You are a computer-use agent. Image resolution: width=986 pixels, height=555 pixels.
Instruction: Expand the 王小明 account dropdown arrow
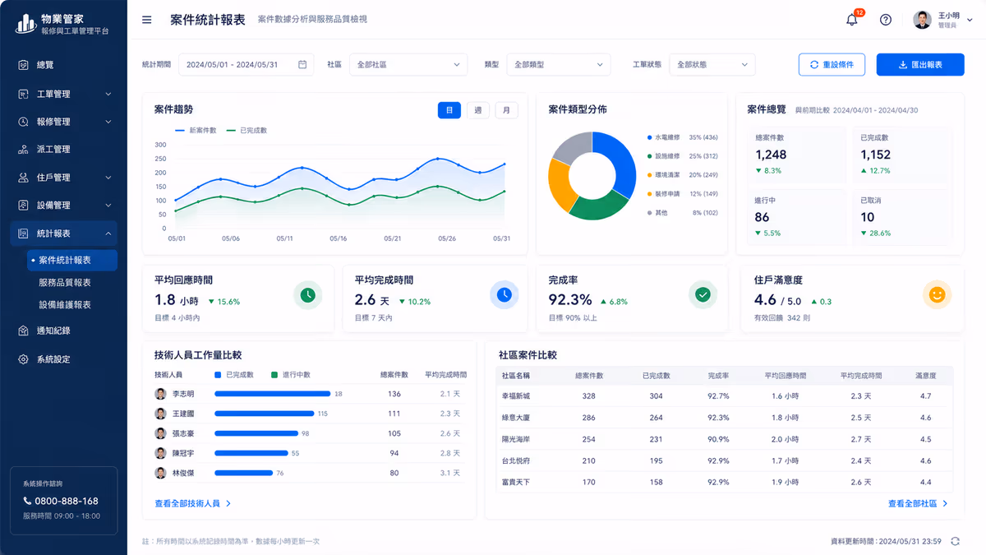[x=971, y=20]
